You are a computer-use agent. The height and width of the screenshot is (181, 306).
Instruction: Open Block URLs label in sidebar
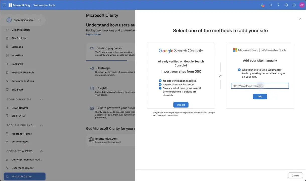18,116
